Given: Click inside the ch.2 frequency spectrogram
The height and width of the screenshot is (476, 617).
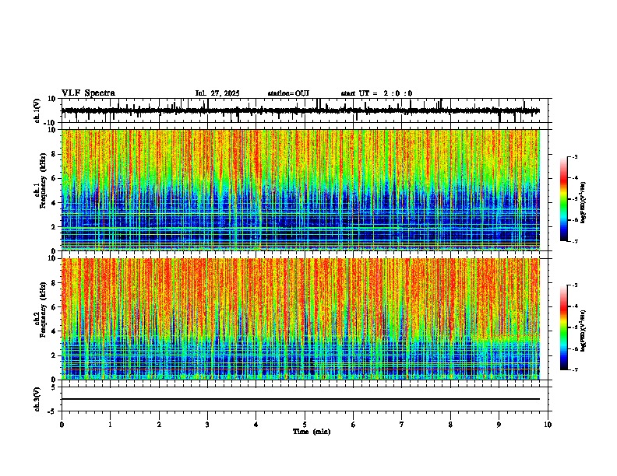Looking at the screenshot, I should [x=300, y=319].
